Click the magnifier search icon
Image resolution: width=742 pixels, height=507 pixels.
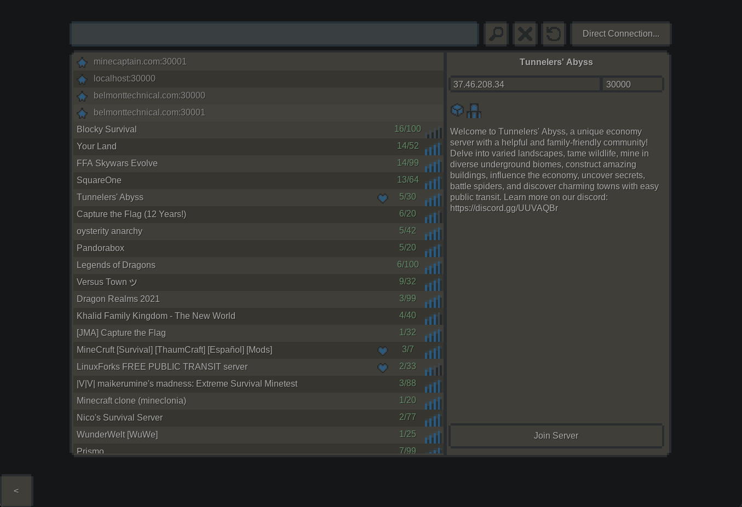[496, 34]
